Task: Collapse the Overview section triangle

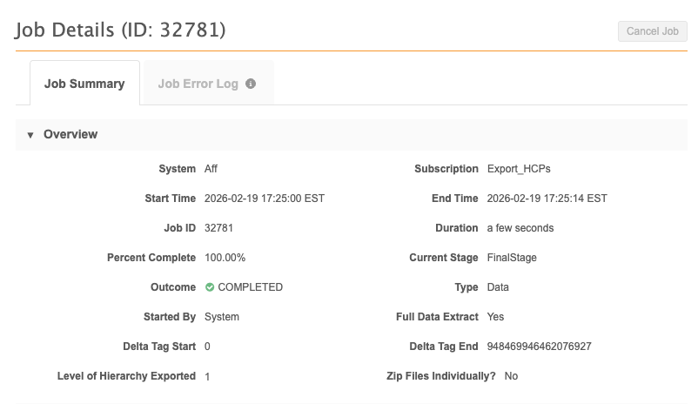Action: [x=30, y=135]
